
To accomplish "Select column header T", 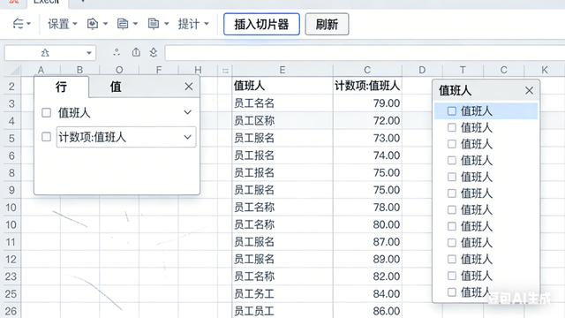I will pyautogui.click(x=463, y=70).
